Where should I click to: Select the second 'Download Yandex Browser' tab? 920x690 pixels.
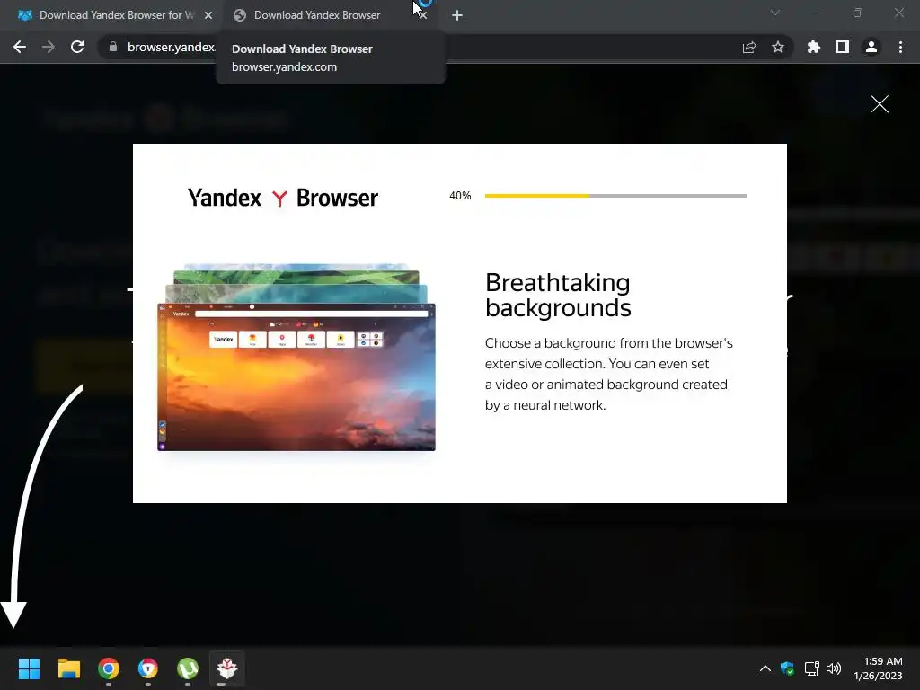click(317, 15)
